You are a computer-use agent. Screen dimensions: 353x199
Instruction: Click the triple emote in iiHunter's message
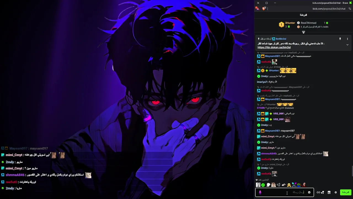(x=288, y=71)
